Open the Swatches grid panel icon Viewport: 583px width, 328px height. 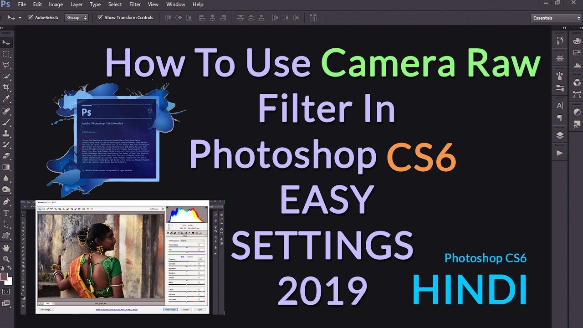click(x=577, y=53)
